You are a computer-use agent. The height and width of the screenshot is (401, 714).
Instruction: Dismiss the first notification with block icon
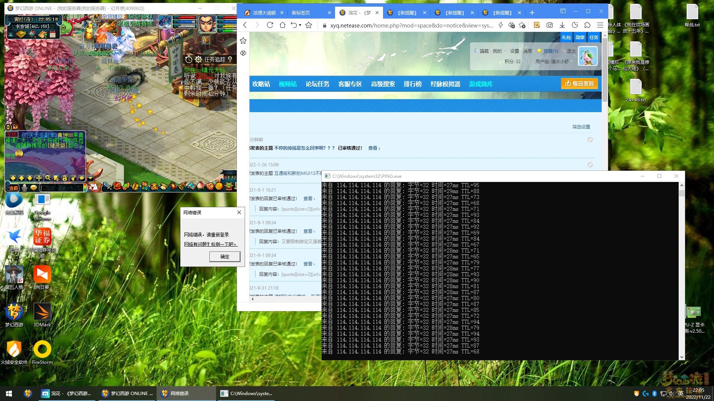point(590,140)
